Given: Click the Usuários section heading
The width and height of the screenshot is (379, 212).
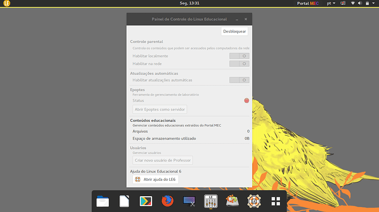Looking at the screenshot, I should (x=138, y=147).
